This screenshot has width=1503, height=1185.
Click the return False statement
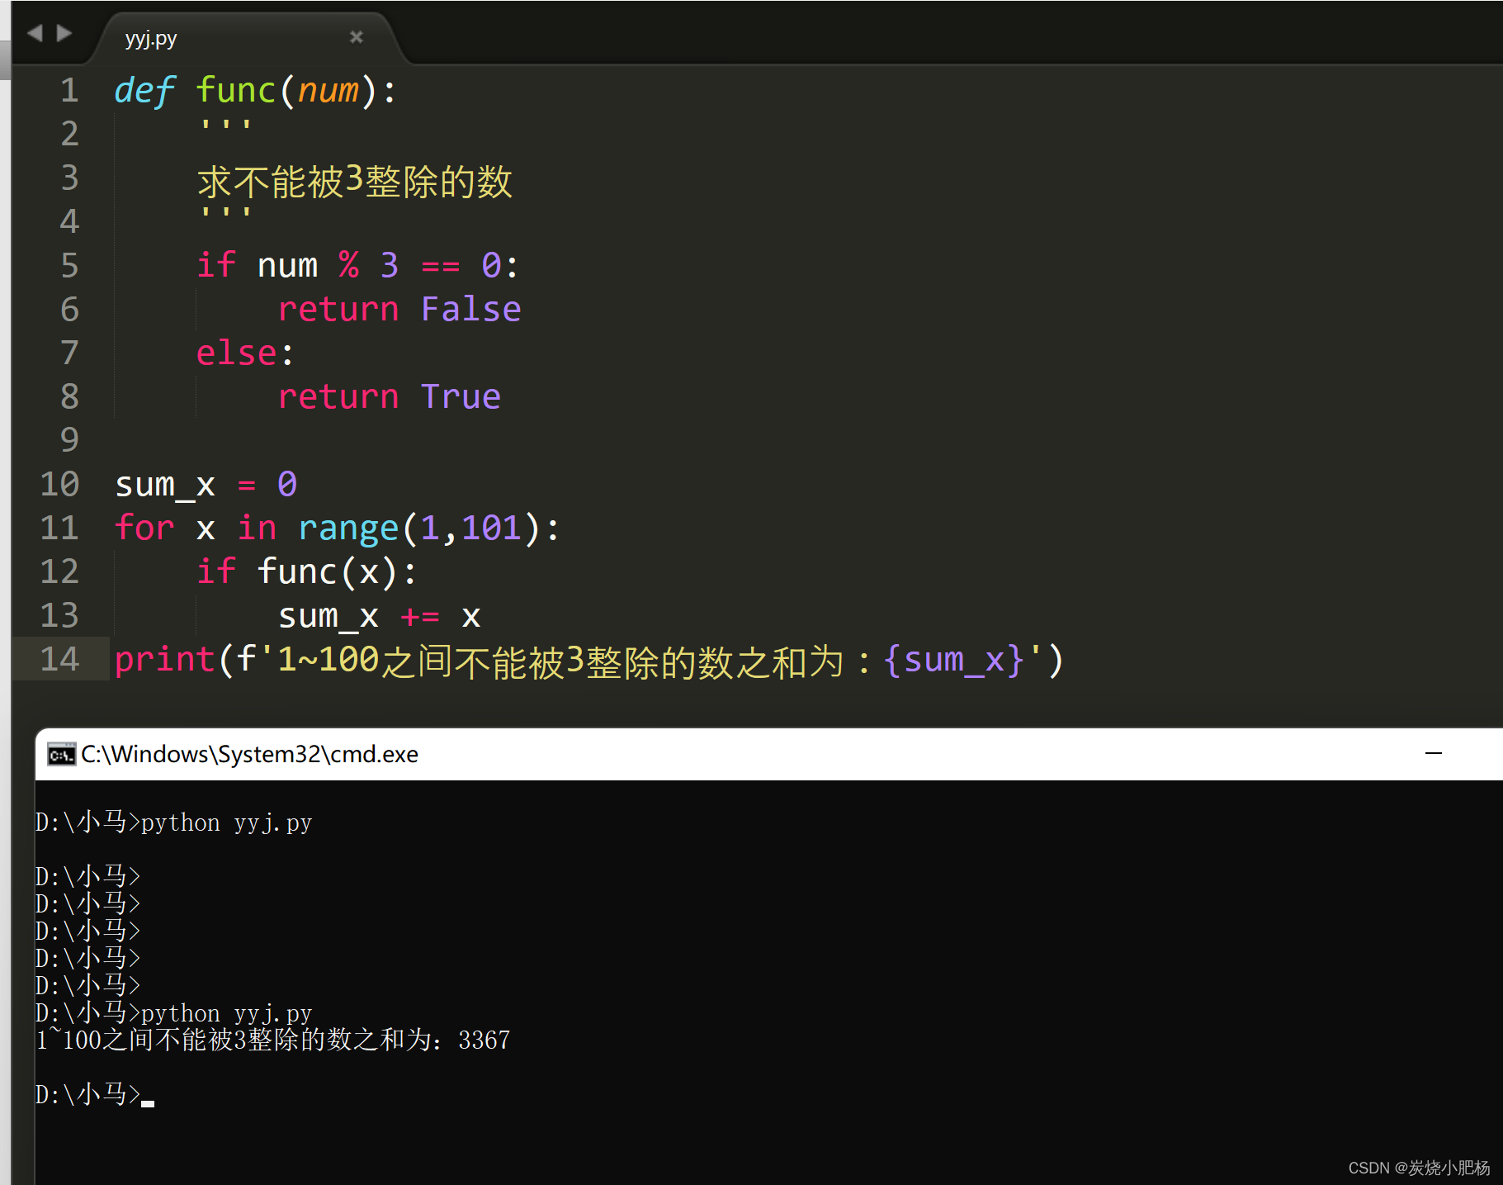coord(399,309)
